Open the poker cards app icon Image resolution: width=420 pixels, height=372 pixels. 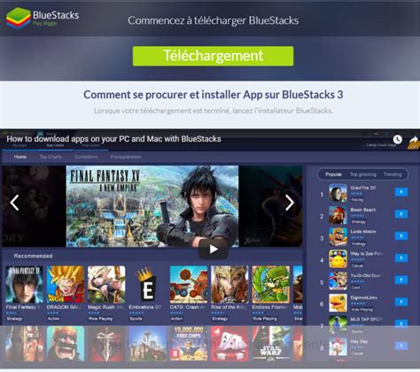click(x=229, y=344)
